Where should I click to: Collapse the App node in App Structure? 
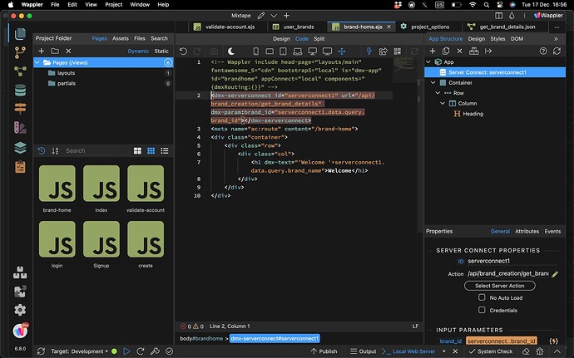pos(428,61)
